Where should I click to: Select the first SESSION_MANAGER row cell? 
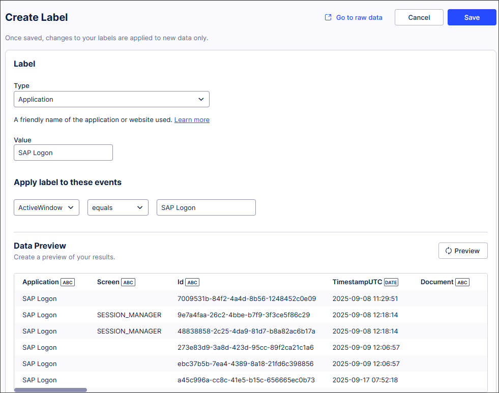[x=129, y=315]
